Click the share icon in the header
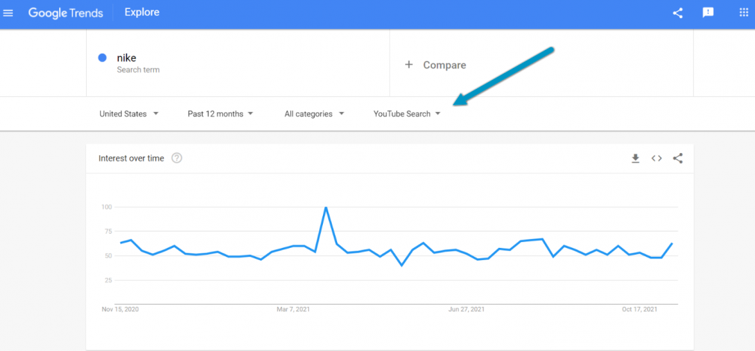 [677, 13]
